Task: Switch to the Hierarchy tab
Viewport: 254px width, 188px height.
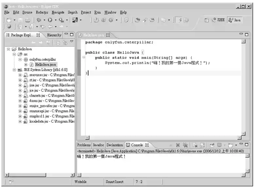Action: pos(54,35)
